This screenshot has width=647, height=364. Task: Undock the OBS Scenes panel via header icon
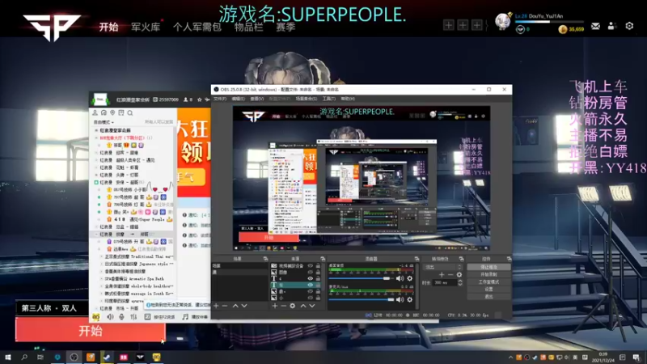265,259
